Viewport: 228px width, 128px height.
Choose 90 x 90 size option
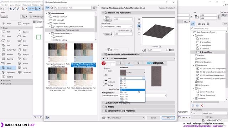[133, 90]
